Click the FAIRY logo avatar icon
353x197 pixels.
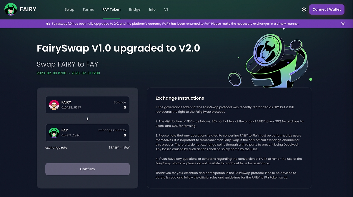tap(11, 9)
